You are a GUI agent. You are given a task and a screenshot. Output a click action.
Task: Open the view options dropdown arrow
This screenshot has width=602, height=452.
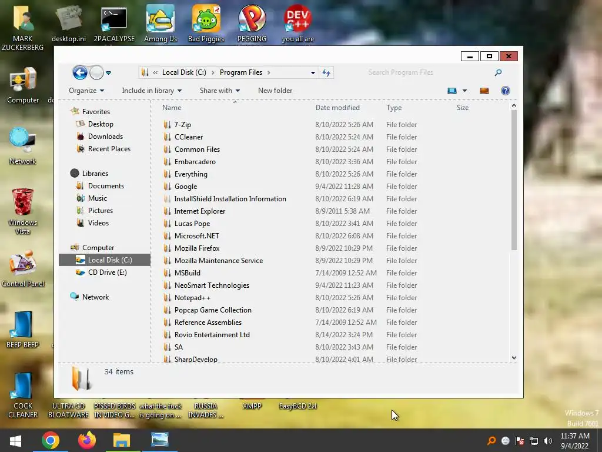point(464,91)
